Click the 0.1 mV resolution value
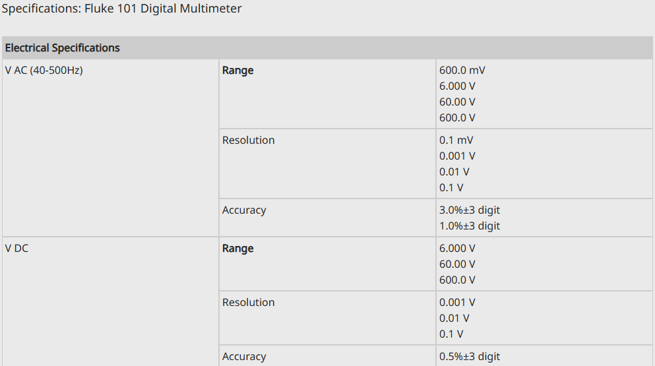The image size is (655, 366). [x=456, y=140]
